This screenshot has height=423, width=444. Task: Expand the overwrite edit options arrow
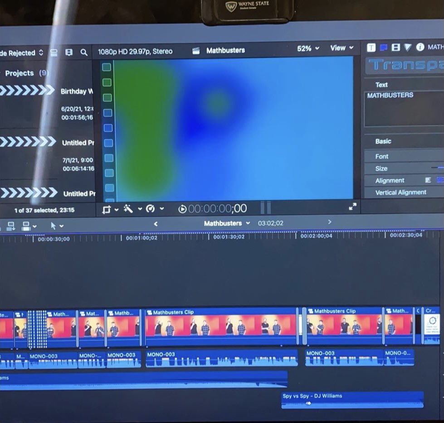click(34, 226)
